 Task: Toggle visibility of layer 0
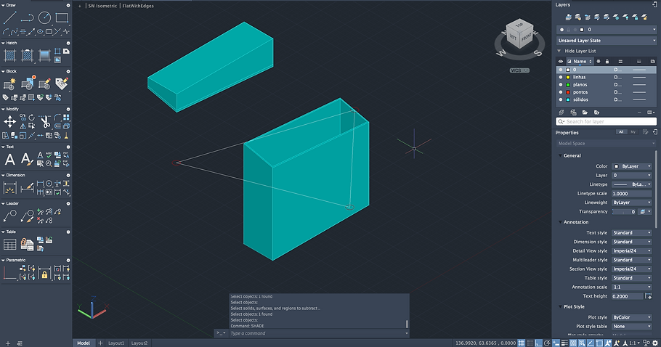coord(560,70)
